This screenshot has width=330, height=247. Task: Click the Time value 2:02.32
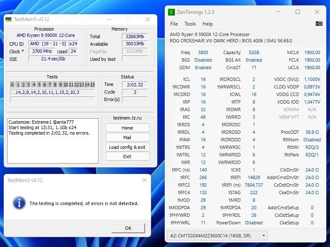135,85
